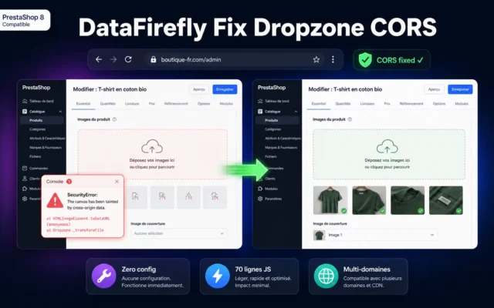This screenshot has height=308, width=494.
Task: Open Attributs & Caractéristiques in left panel
Action: (x=47, y=139)
